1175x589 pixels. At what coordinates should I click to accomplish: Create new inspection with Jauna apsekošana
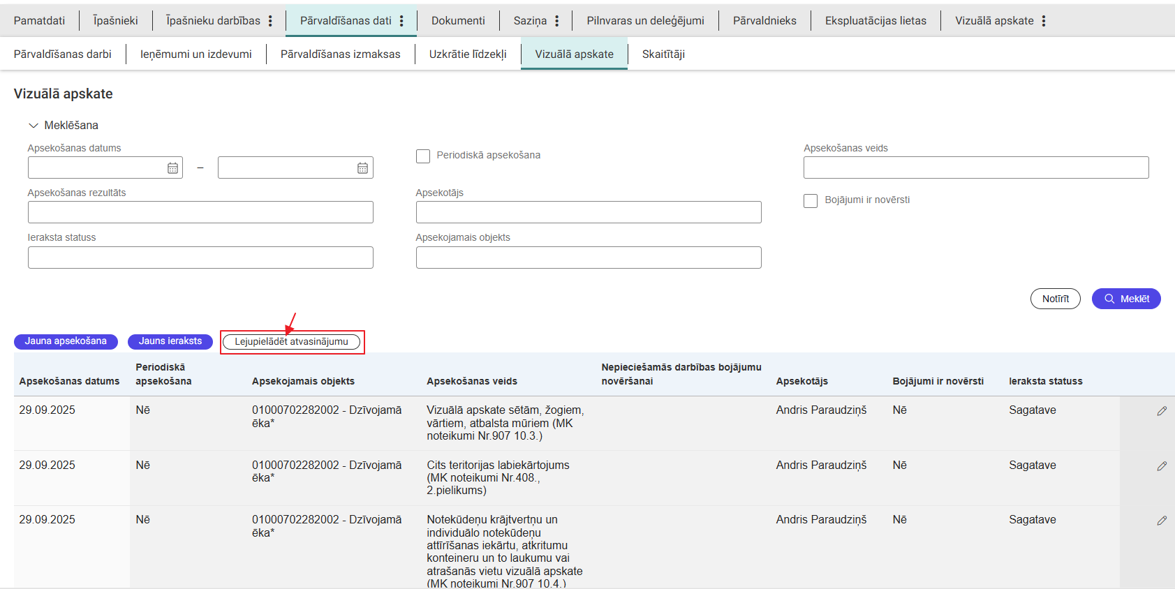click(x=66, y=341)
